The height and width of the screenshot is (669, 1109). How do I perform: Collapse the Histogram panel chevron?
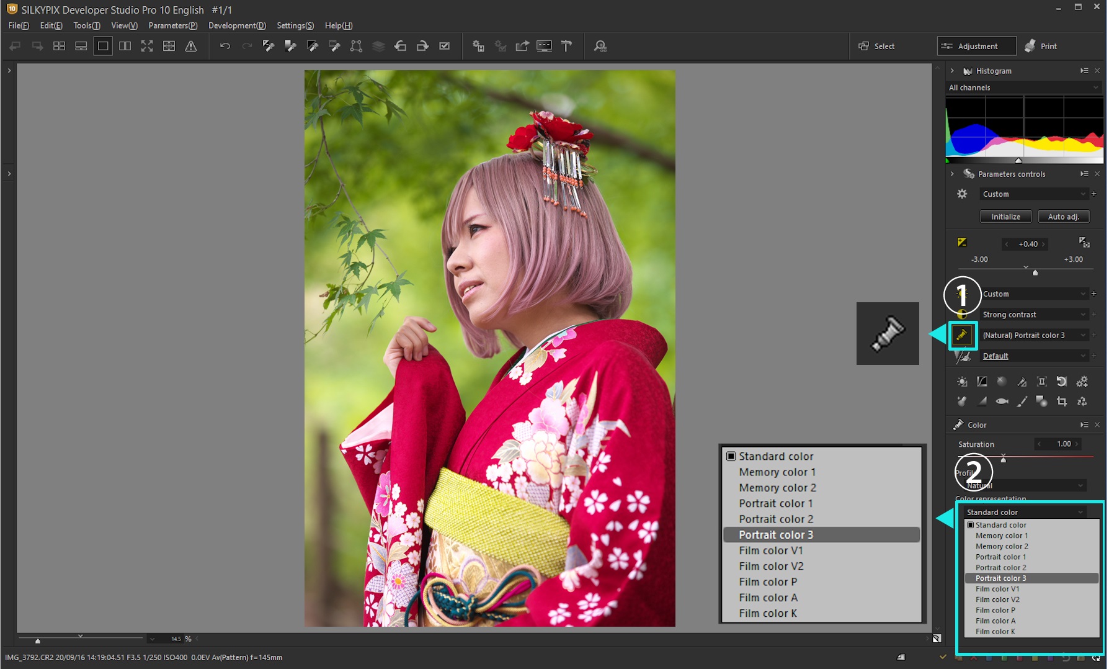(952, 71)
